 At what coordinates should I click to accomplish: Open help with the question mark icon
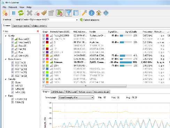pos(92,13)
